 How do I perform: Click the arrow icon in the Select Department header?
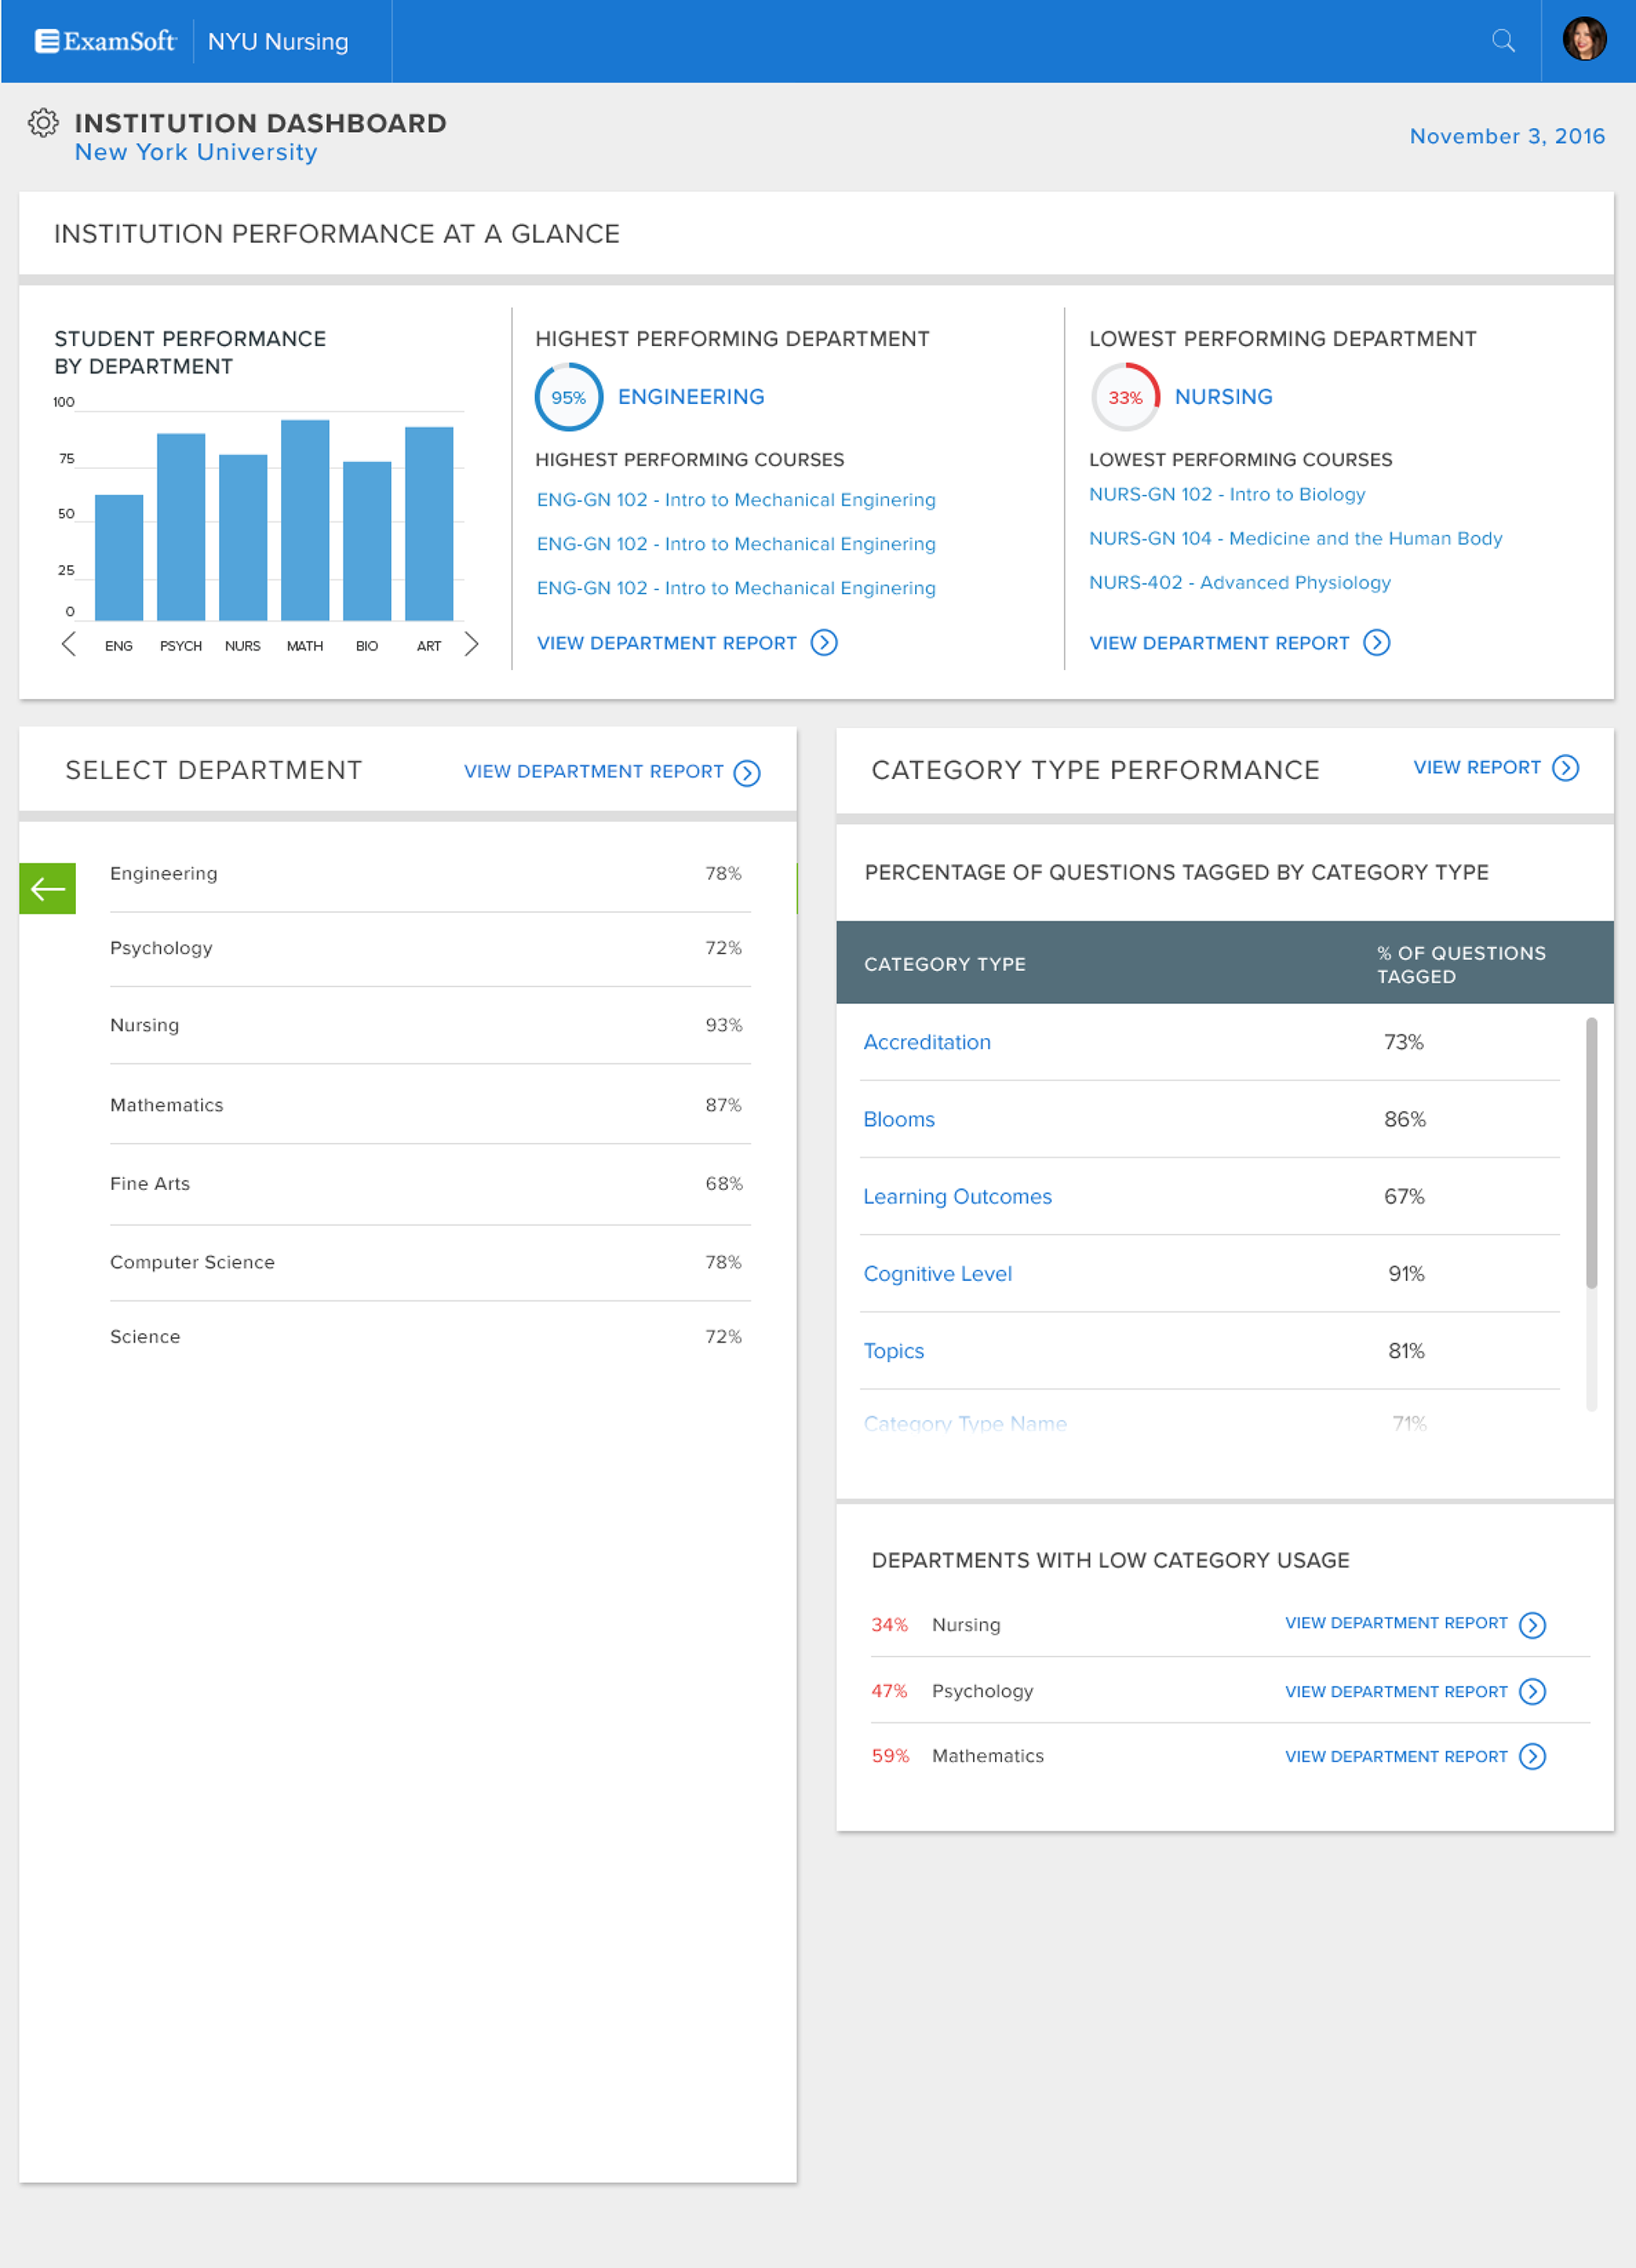coord(747,773)
